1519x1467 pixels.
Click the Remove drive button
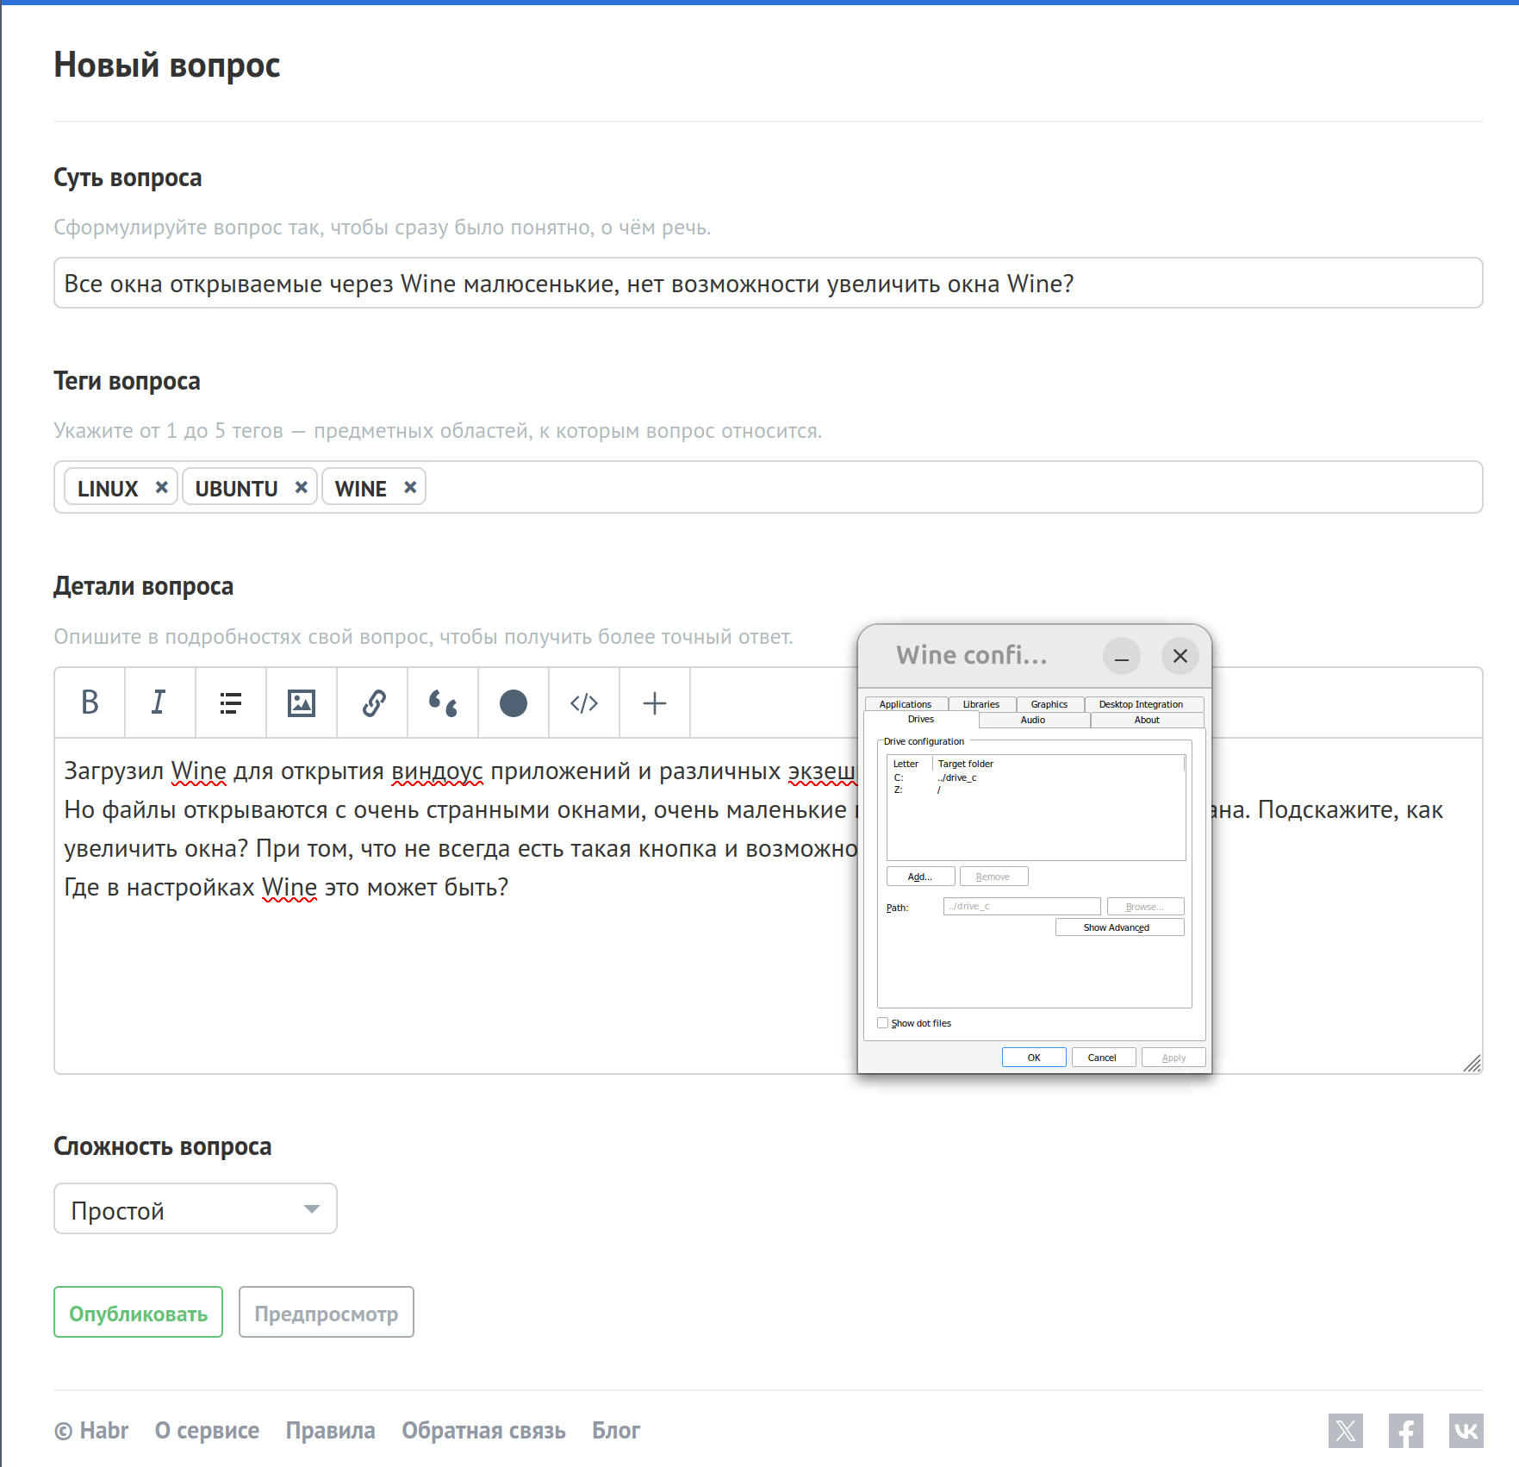993,877
